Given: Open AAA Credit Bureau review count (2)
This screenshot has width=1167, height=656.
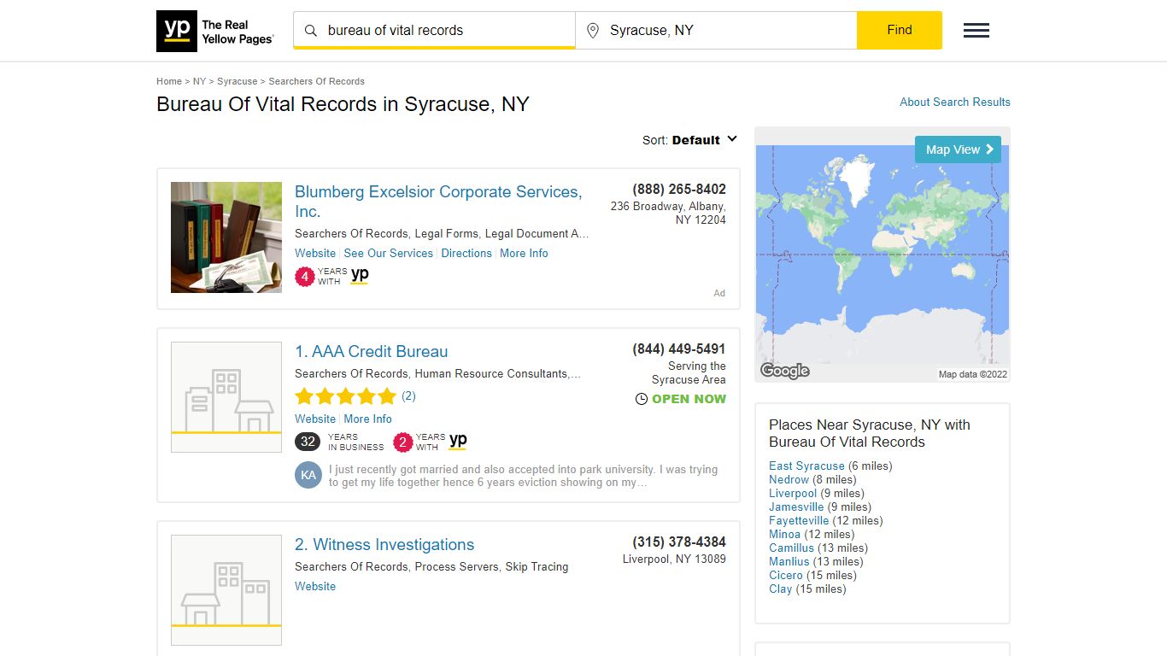Looking at the screenshot, I should pyautogui.click(x=408, y=395).
